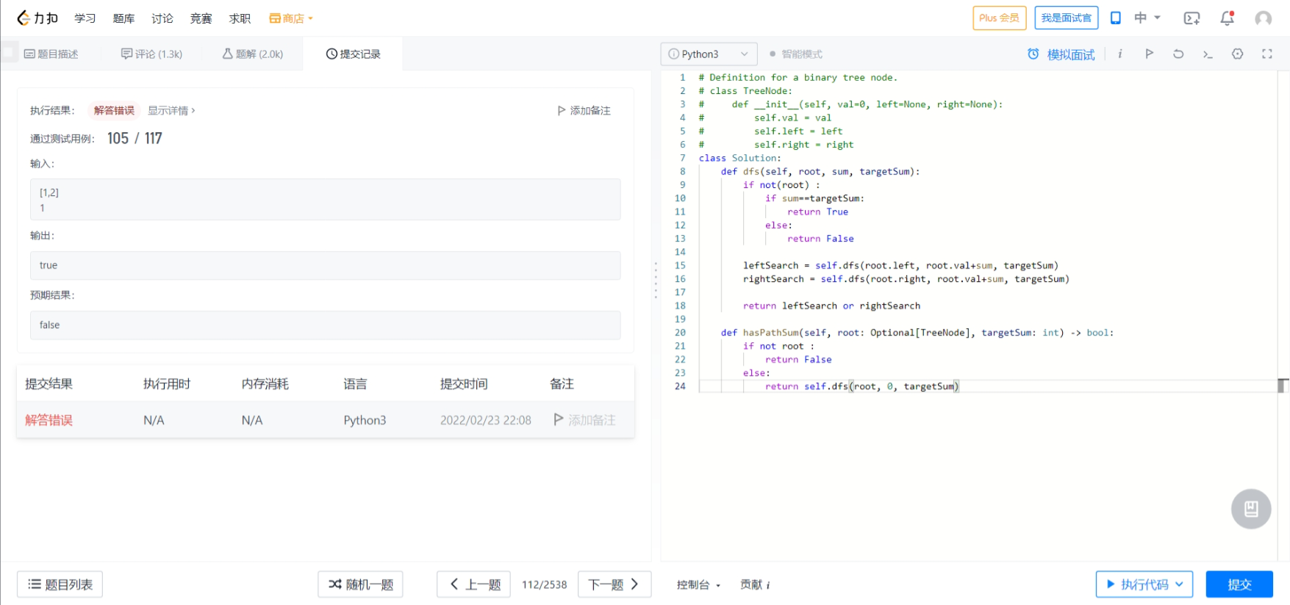Screen dimensions: 1290x605
Task: Open the 解答错误 submission row link
Action: pos(49,420)
